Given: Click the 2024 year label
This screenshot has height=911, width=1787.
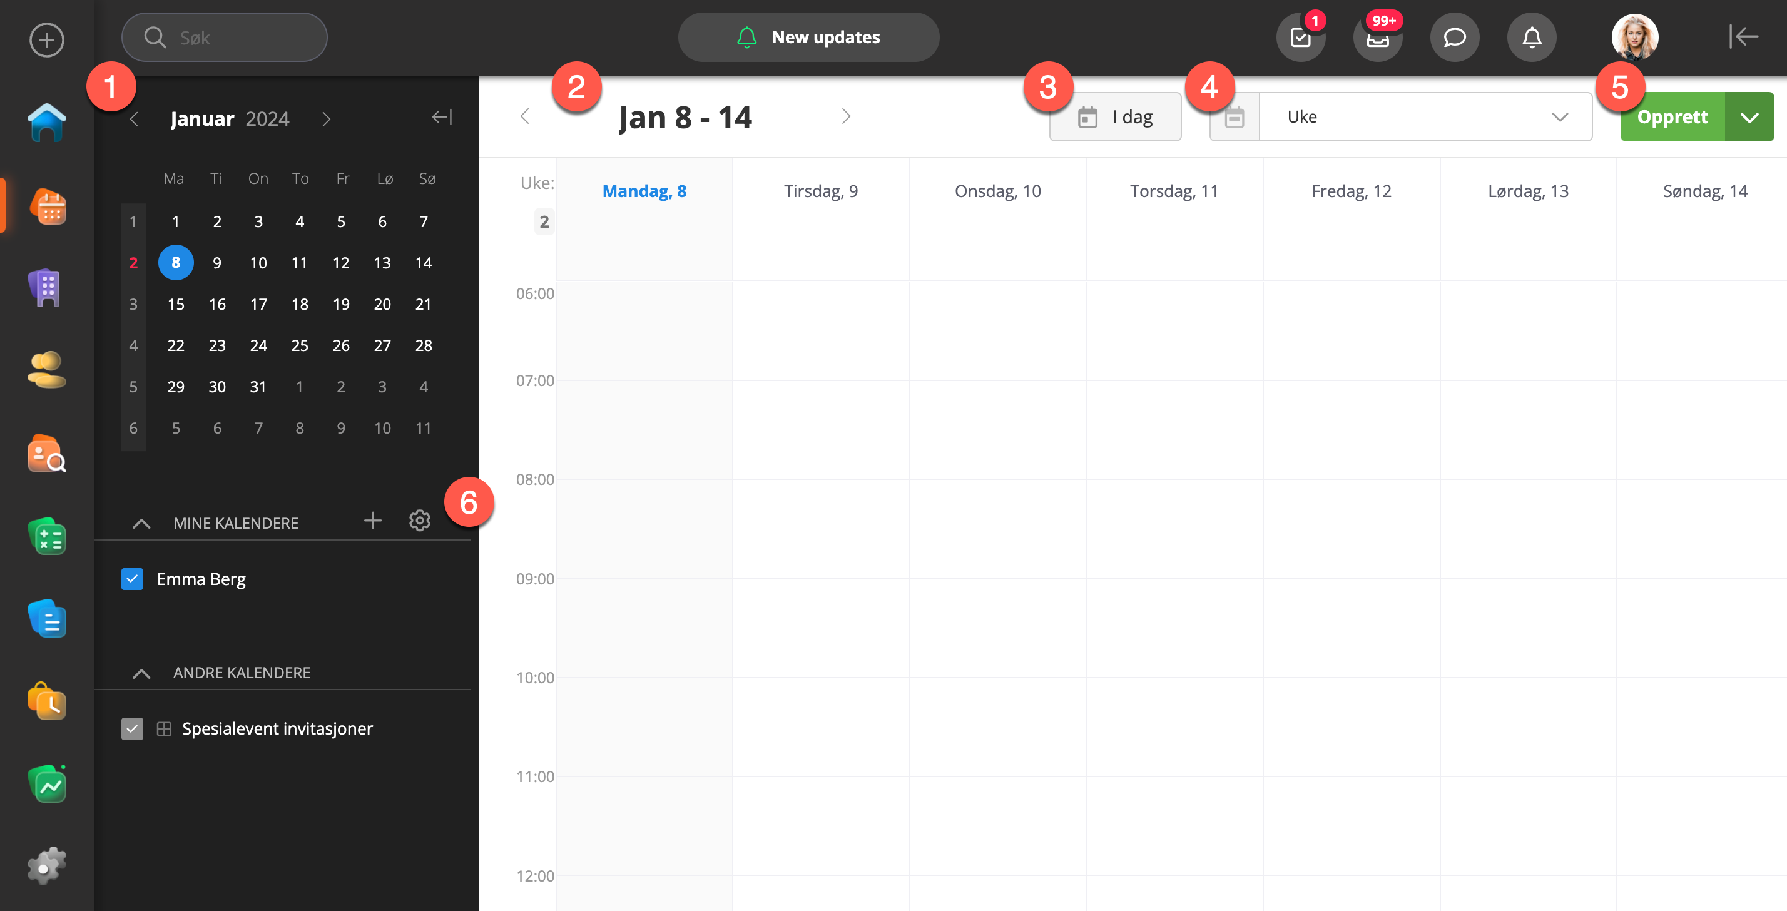Looking at the screenshot, I should click(268, 120).
